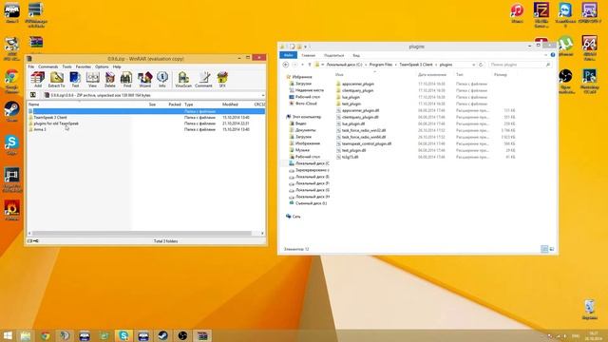Show archive Info in WinRAR toolbar
This screenshot has width=608, height=342.
162,80
